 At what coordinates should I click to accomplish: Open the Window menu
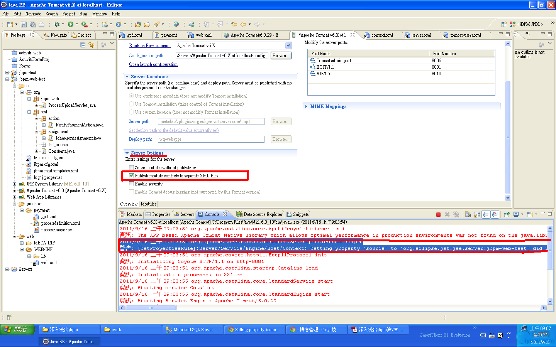[x=100, y=14]
